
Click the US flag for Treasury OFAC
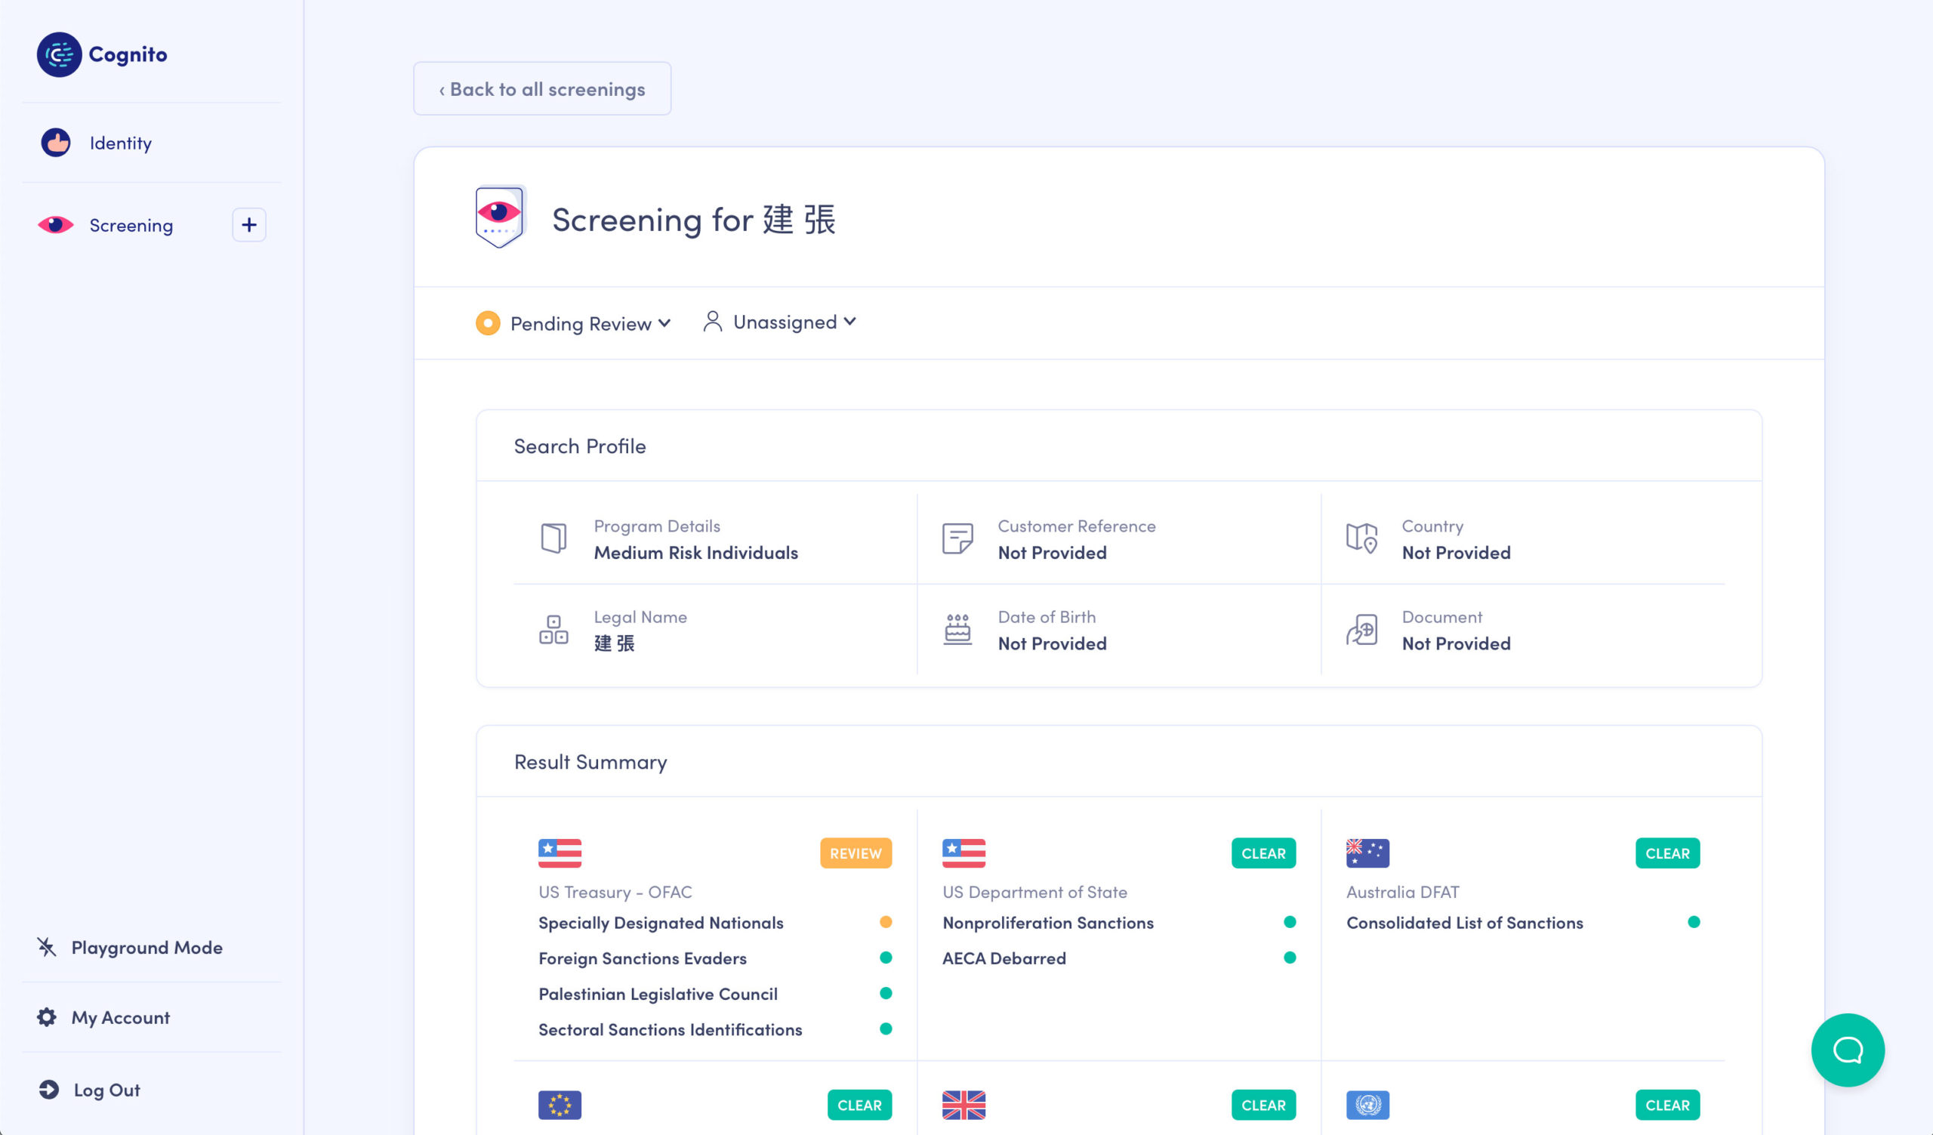560,853
